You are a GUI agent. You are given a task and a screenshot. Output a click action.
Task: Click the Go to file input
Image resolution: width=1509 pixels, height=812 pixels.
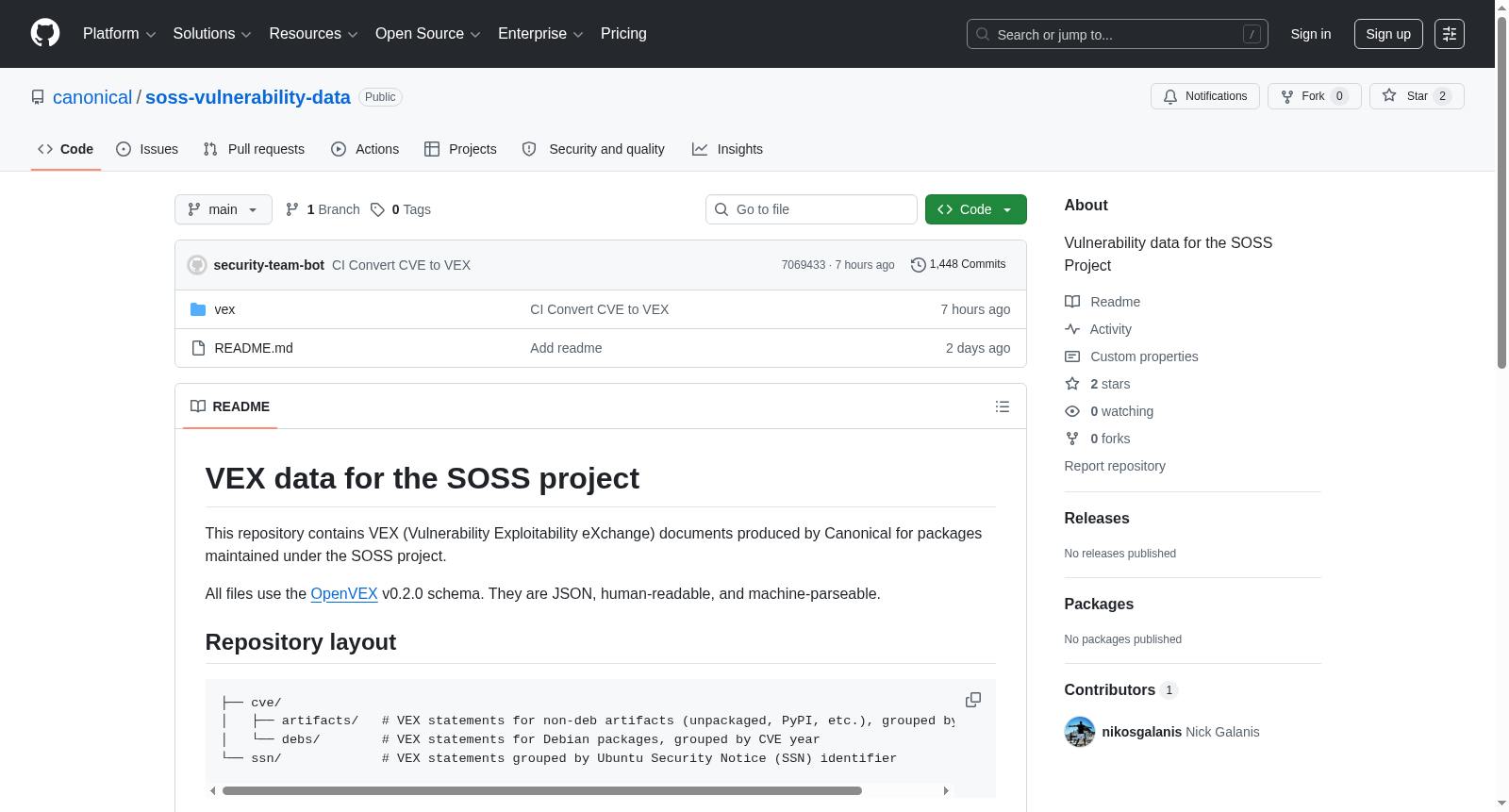coord(811,209)
